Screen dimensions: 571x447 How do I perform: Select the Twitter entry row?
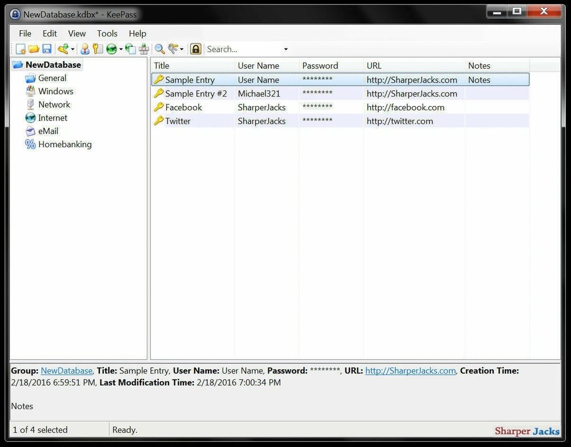(x=177, y=121)
